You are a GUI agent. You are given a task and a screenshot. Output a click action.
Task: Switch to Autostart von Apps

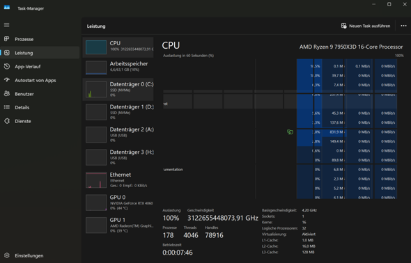[40, 80]
